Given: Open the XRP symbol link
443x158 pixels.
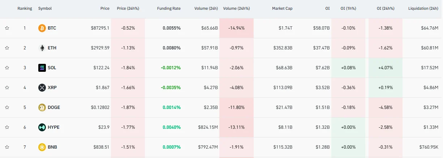Looking at the screenshot, I should click(x=52, y=88).
